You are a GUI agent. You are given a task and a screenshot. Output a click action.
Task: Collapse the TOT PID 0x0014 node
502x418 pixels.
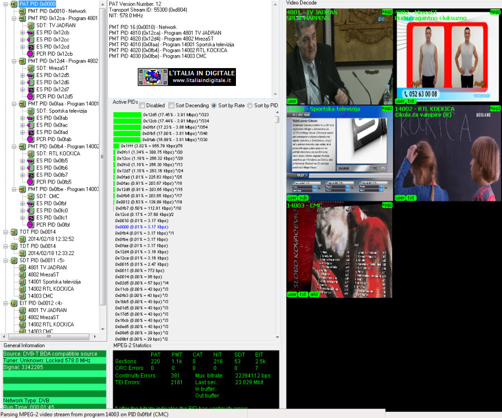coord(6,232)
